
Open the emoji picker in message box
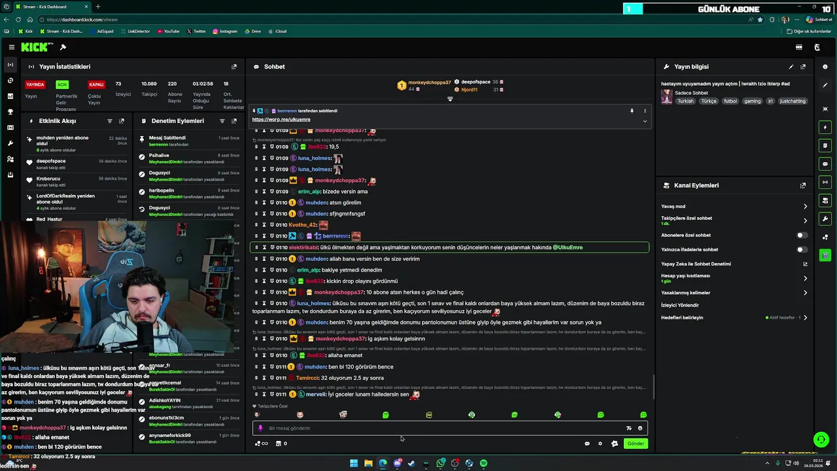[640, 428]
